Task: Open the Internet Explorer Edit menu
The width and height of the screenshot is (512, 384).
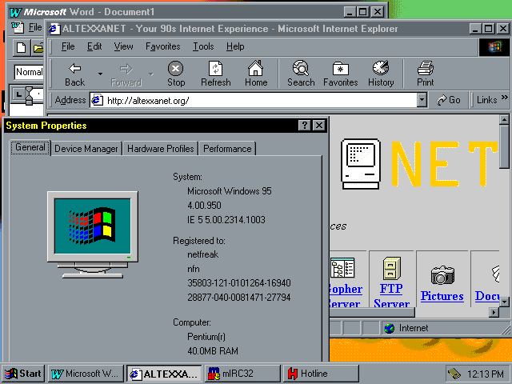Action: [x=94, y=46]
